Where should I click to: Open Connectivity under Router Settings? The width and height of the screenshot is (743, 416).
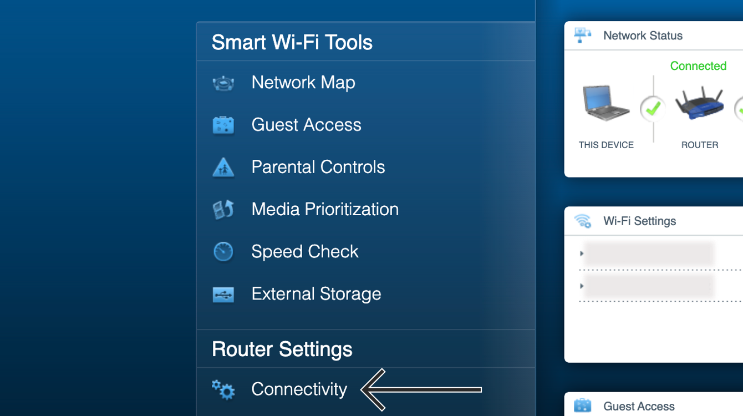point(366,389)
